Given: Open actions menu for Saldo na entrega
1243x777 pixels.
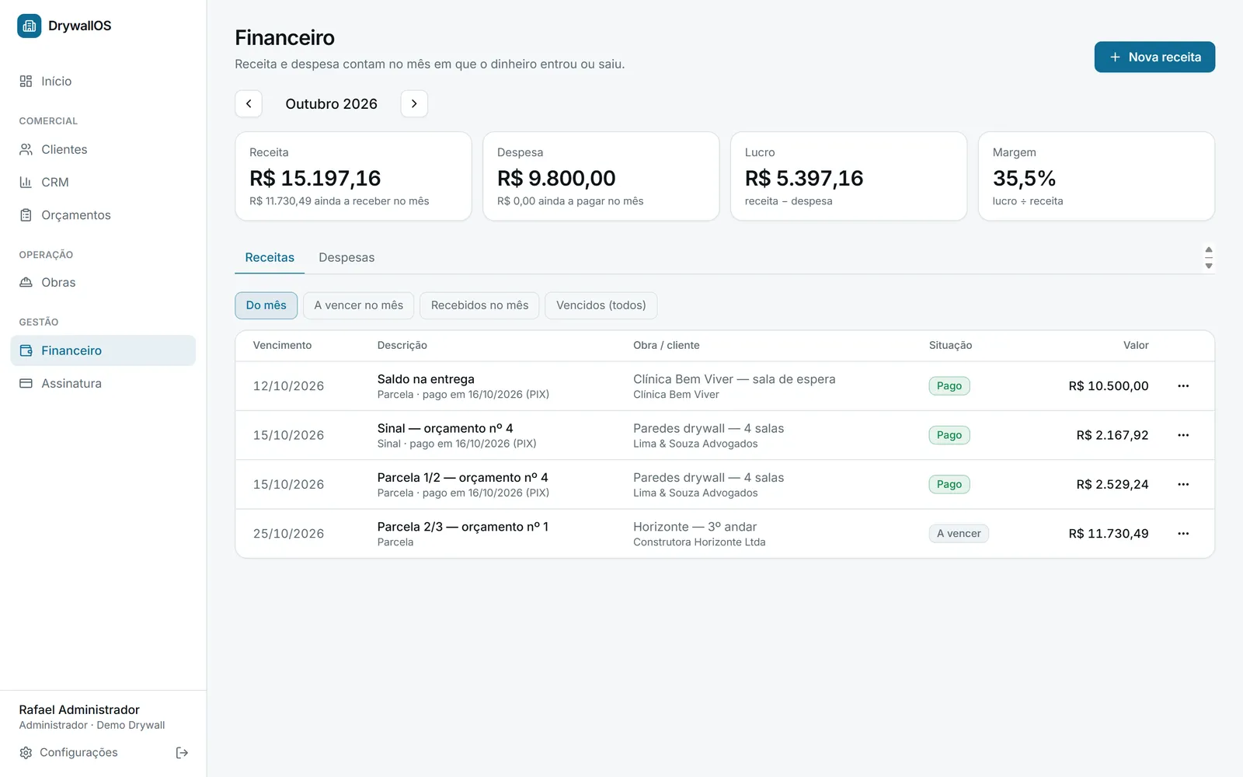Looking at the screenshot, I should point(1183,386).
